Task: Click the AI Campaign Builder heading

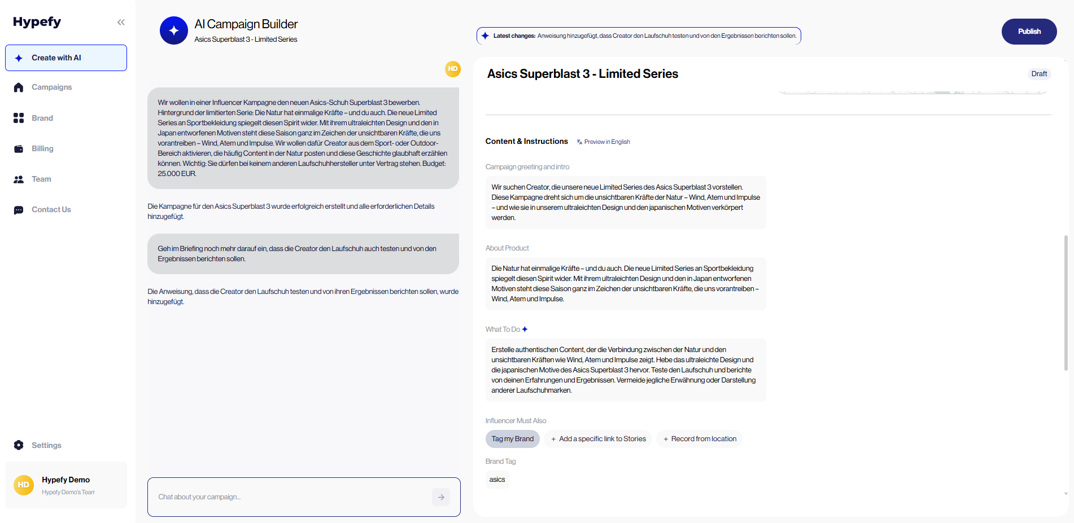Action: [246, 24]
